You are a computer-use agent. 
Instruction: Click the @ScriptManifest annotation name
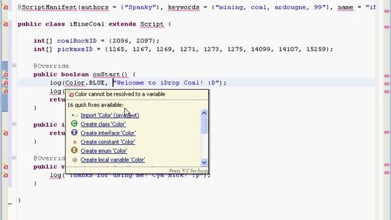pyautogui.click(x=48, y=7)
